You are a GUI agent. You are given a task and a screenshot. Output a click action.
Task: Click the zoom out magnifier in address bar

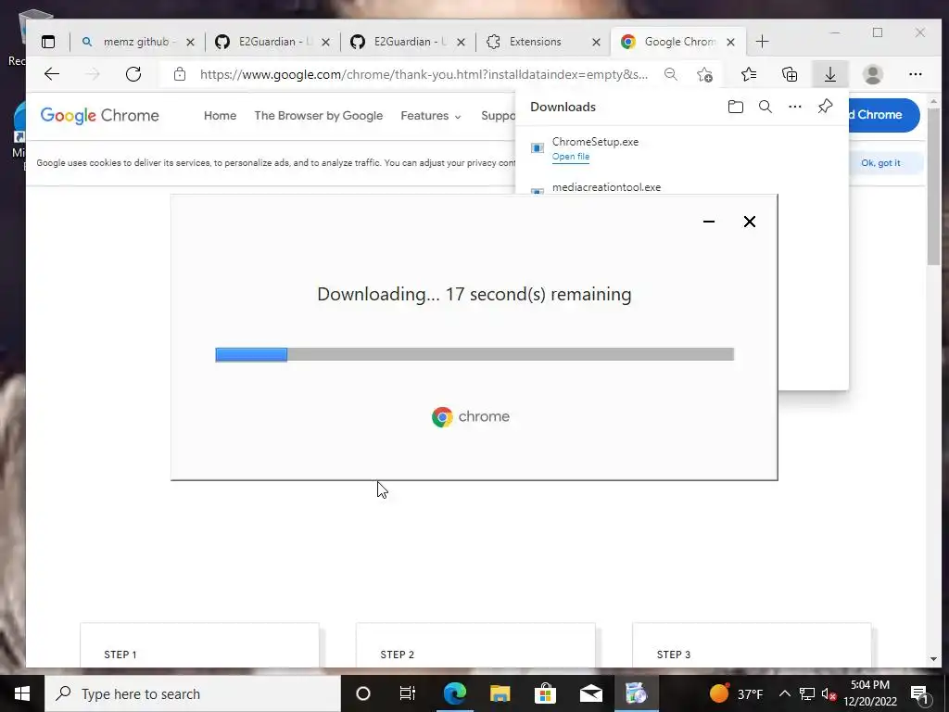tap(671, 74)
